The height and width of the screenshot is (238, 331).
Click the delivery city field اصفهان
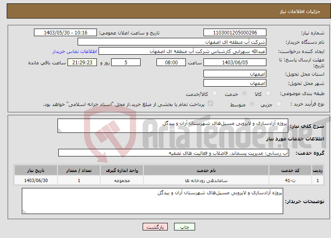tap(235, 83)
